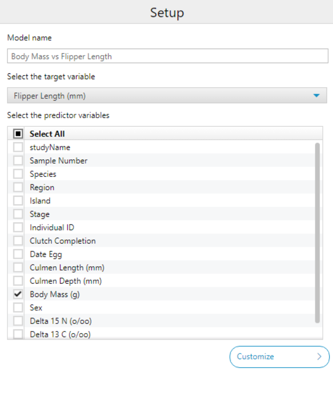Open the target variable dropdown

[x=160, y=96]
